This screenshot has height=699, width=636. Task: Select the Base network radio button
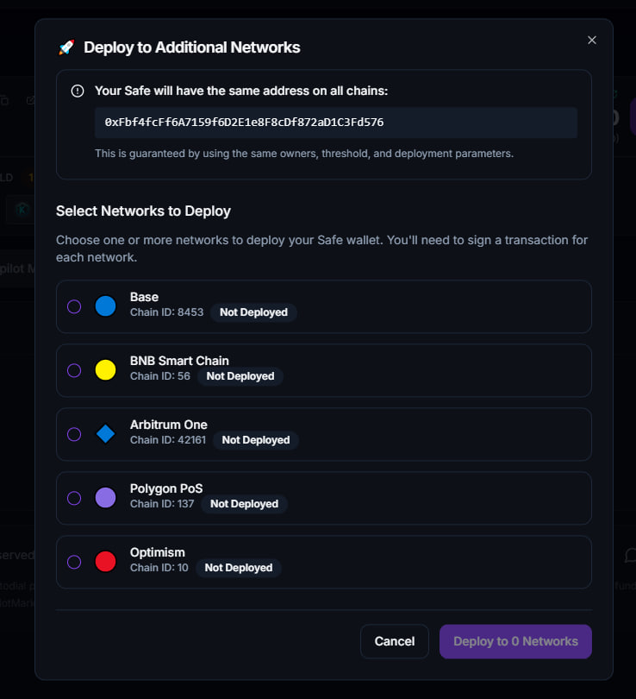(x=74, y=306)
